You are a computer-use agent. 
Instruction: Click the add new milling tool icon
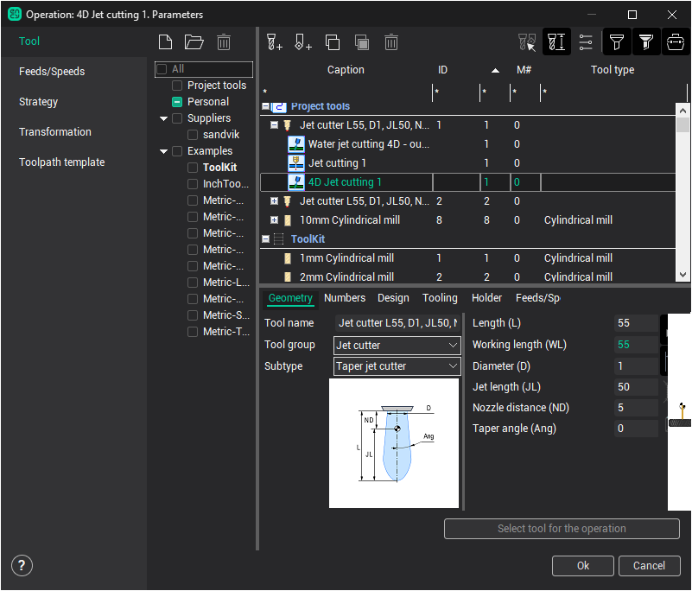(276, 41)
